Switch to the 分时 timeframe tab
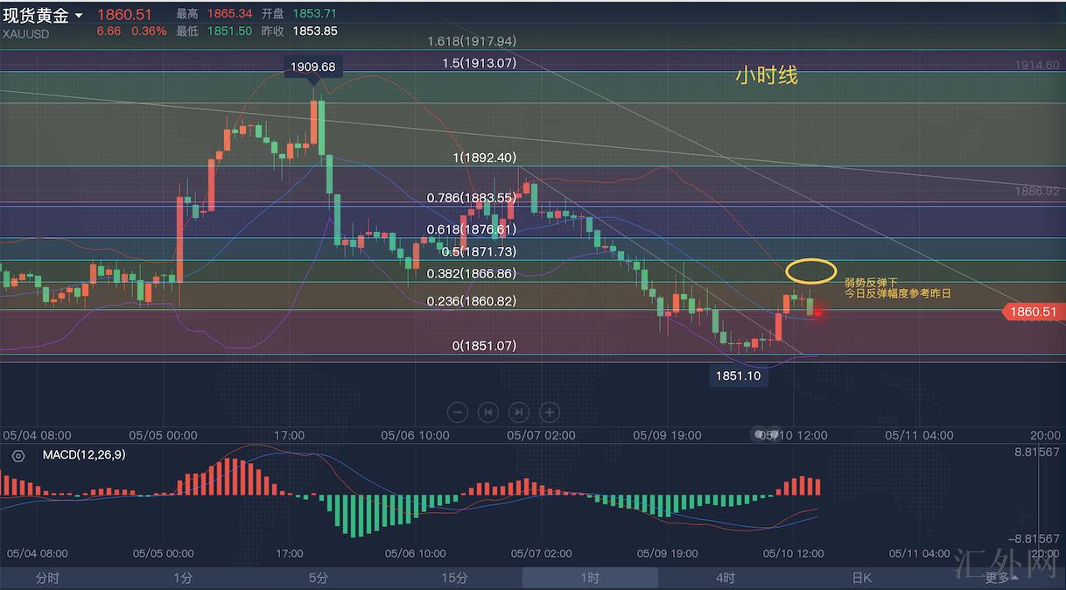1066x590 pixels. 47,578
